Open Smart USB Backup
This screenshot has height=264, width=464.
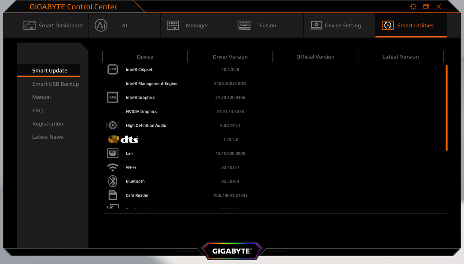click(x=55, y=84)
